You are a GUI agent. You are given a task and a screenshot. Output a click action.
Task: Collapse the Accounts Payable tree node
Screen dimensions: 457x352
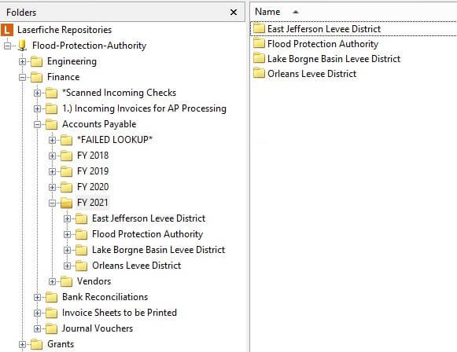[37, 125]
